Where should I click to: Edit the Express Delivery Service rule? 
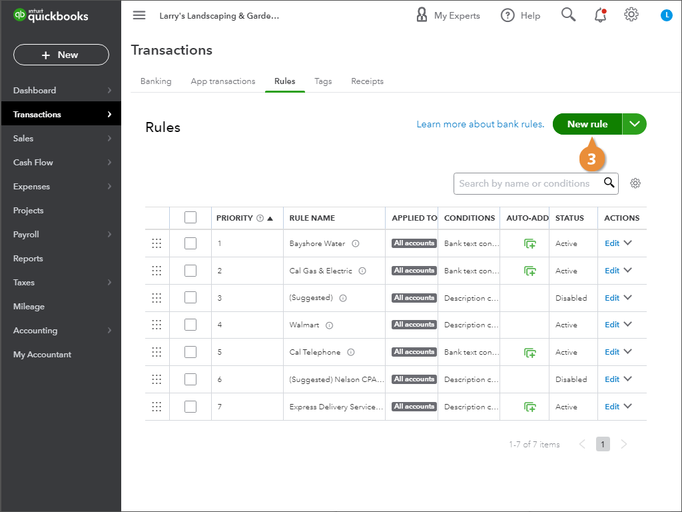pyautogui.click(x=612, y=407)
